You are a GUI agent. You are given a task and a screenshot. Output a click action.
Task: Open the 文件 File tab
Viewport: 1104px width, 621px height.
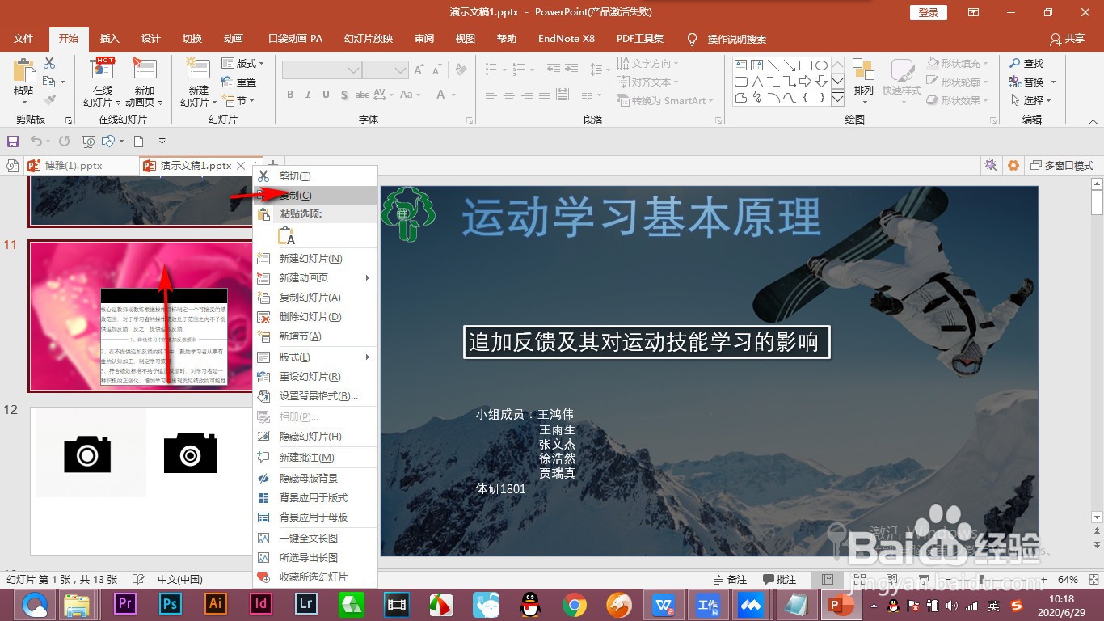coord(23,39)
